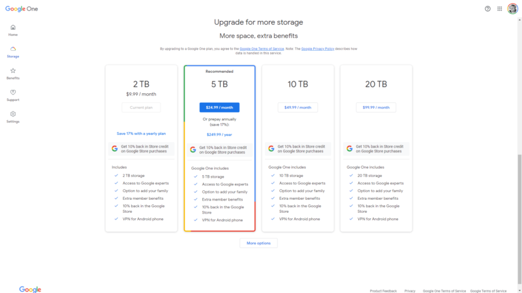Click the page vertical scrollbar
This screenshot has width=522, height=293.
(x=519, y=219)
